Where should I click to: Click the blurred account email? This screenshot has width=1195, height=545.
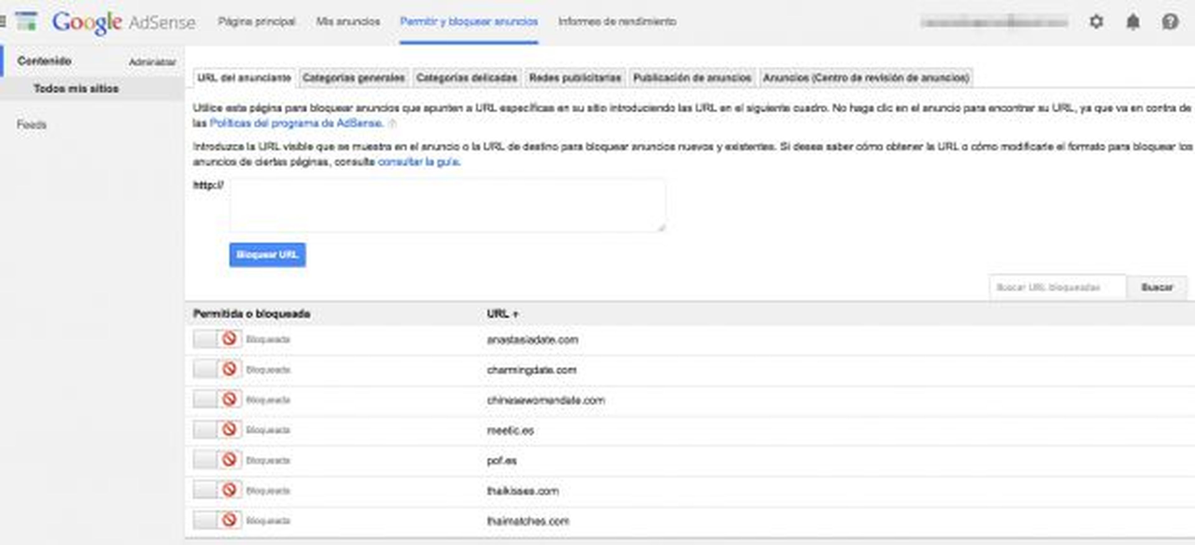994,22
